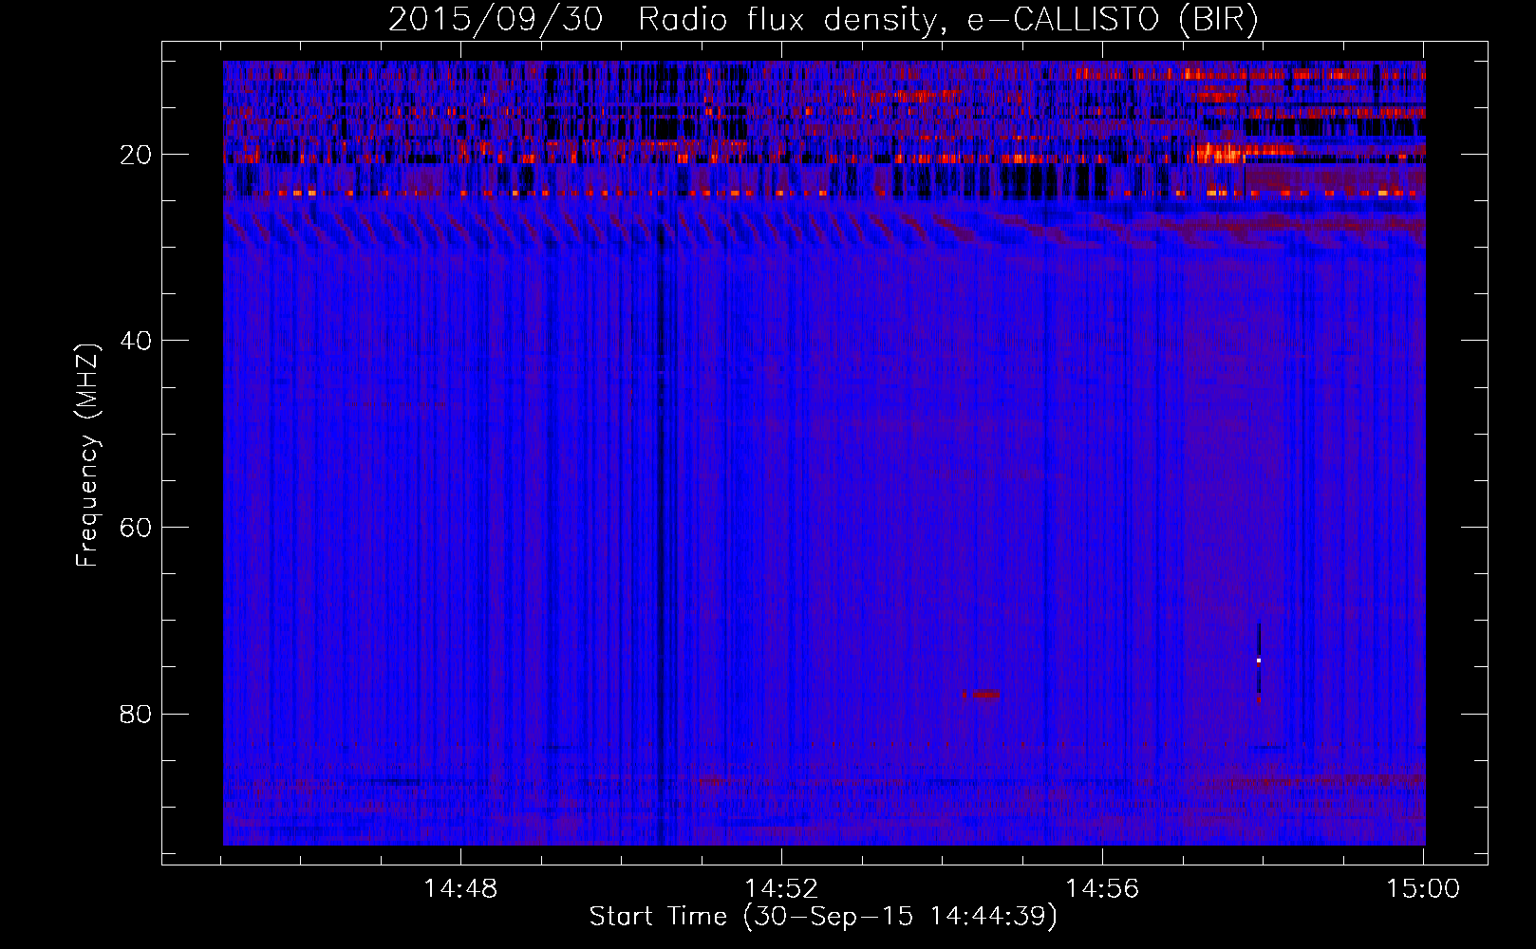Click the '14:56' time tick label
The height and width of the screenshot is (949, 1536).
[1102, 889]
